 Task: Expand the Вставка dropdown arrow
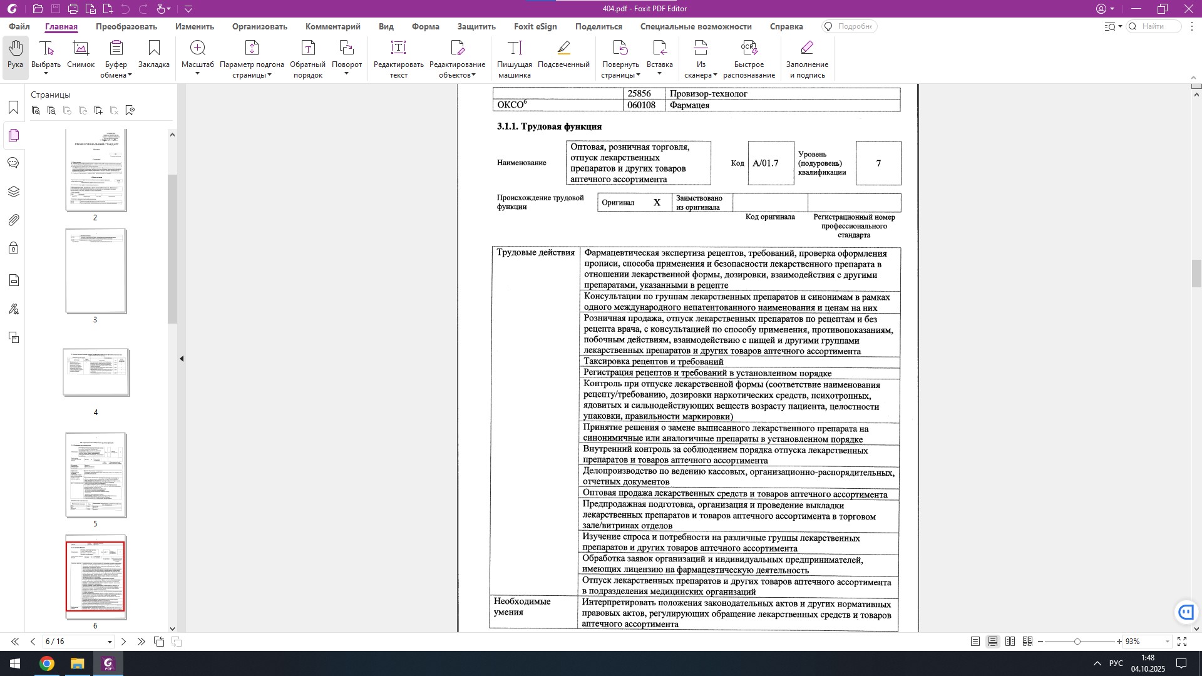[x=659, y=74]
